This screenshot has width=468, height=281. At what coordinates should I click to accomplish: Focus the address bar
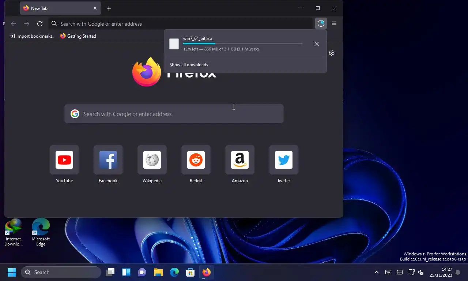tap(181, 24)
